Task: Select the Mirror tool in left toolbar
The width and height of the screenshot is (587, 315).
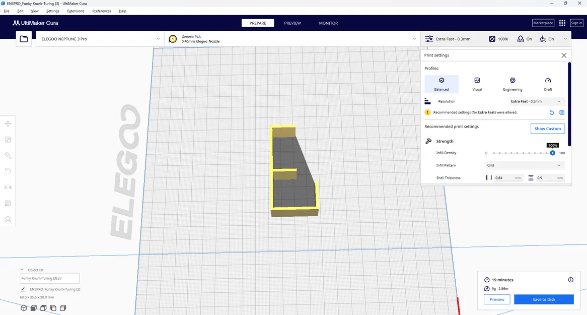Action: pos(8,187)
